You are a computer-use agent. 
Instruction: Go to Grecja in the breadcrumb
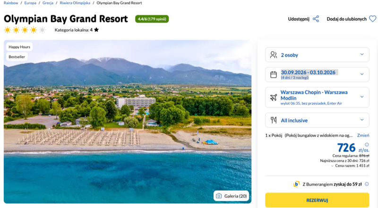[x=48, y=3]
